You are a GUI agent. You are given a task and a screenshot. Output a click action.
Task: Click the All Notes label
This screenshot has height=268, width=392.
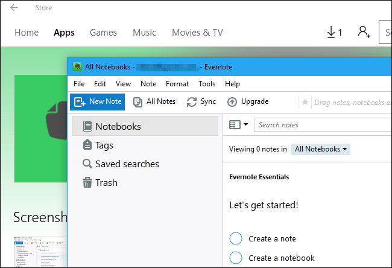(x=161, y=101)
